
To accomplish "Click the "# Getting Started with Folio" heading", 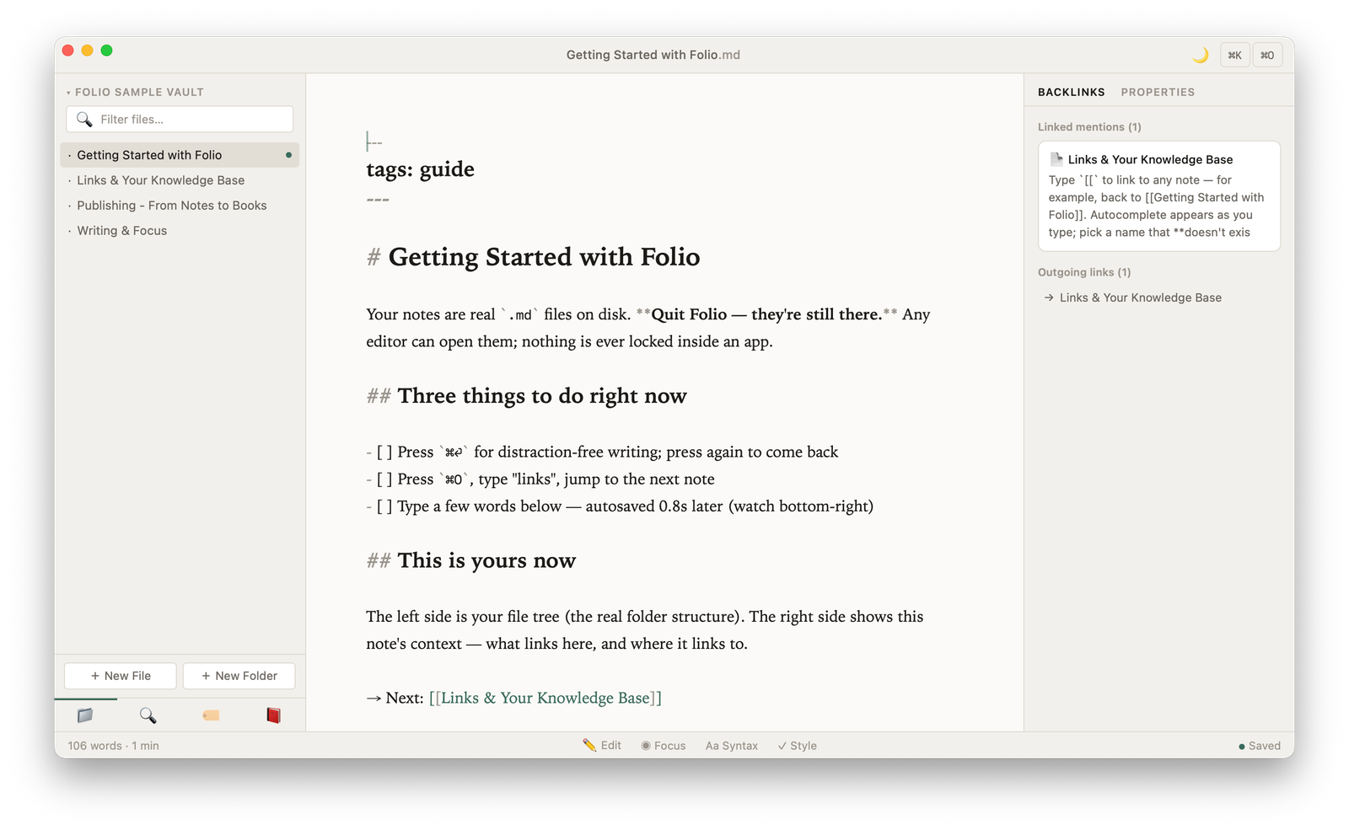I will 533,257.
